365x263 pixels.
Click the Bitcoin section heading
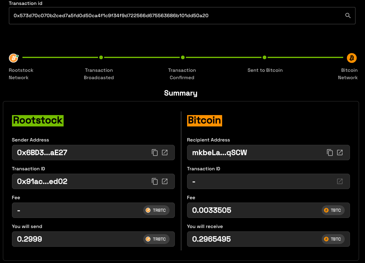(204, 120)
